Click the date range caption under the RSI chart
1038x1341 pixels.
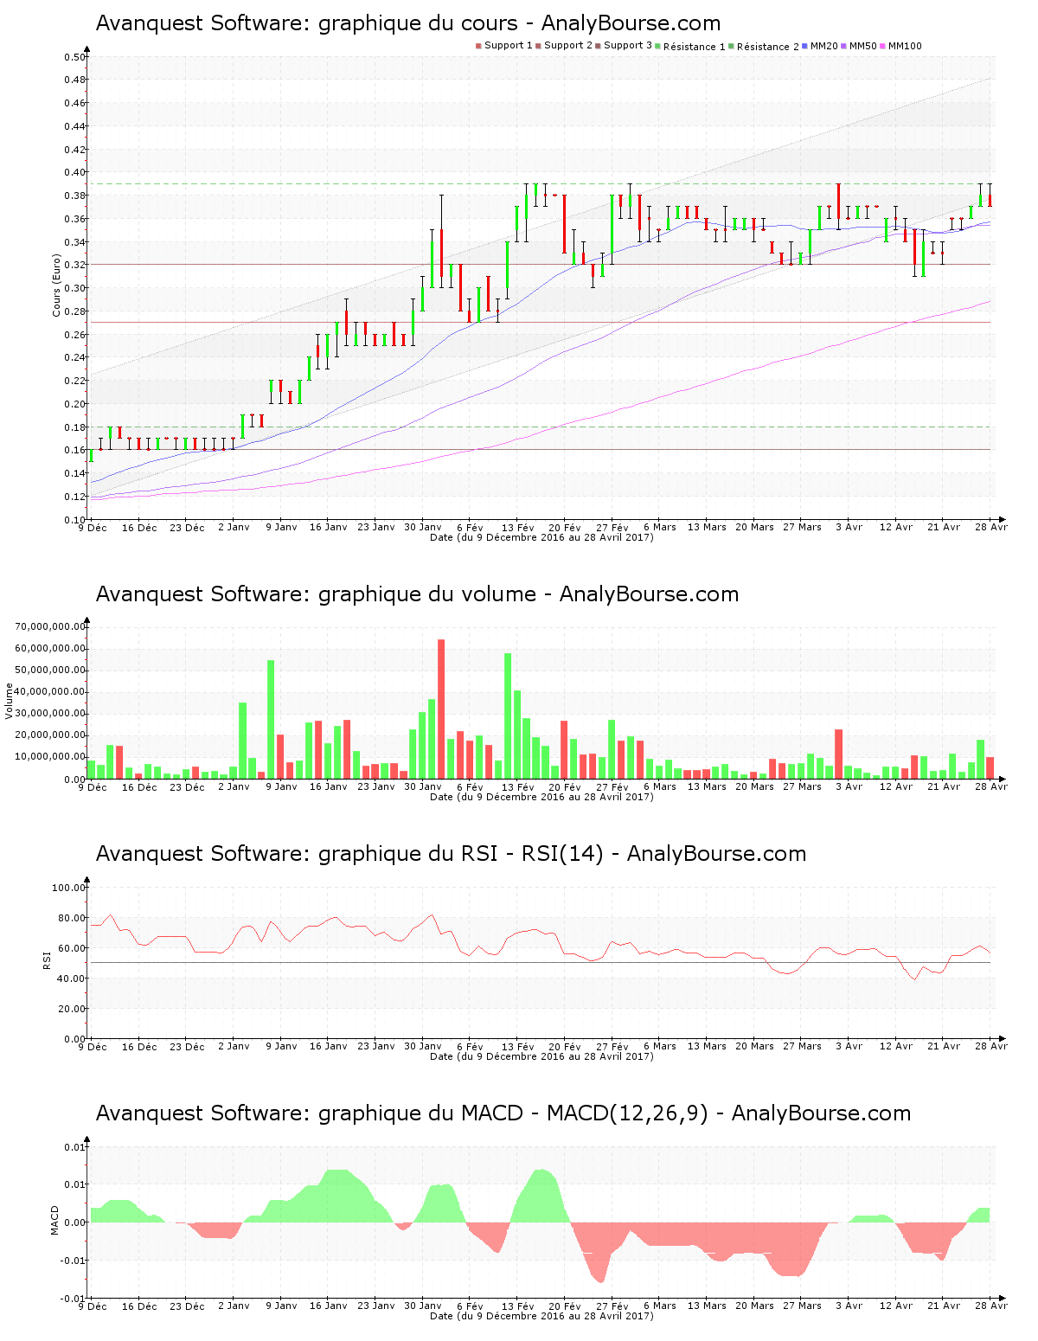click(541, 1056)
